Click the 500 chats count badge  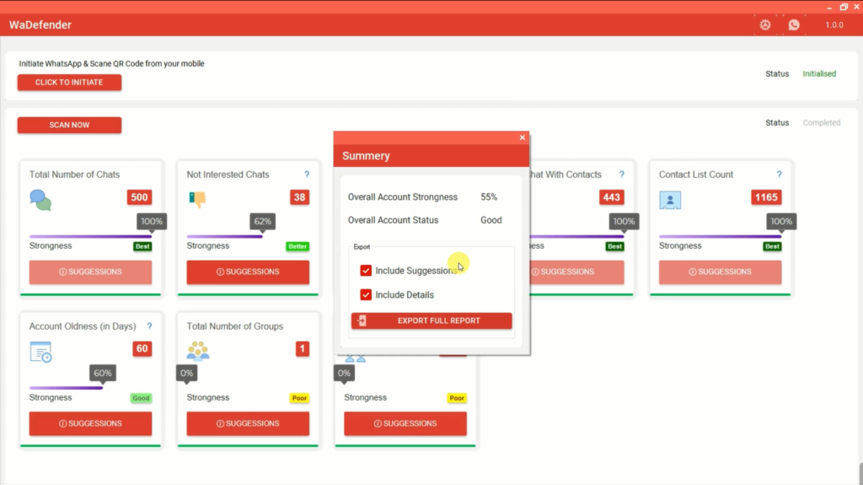tap(139, 197)
